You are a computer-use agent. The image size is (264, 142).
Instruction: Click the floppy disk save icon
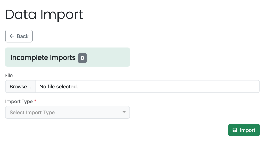point(235,130)
